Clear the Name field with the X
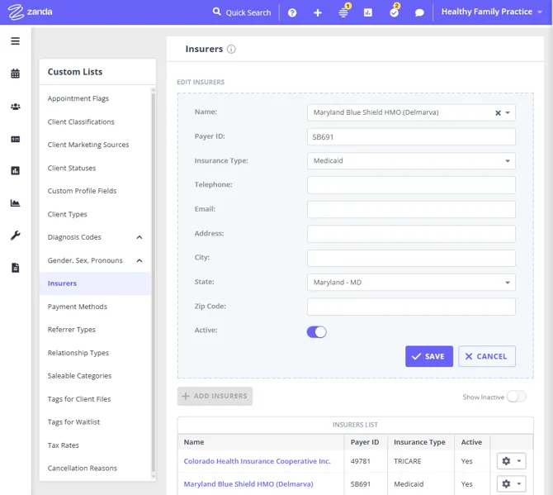The width and height of the screenshot is (553, 495). 498,113
